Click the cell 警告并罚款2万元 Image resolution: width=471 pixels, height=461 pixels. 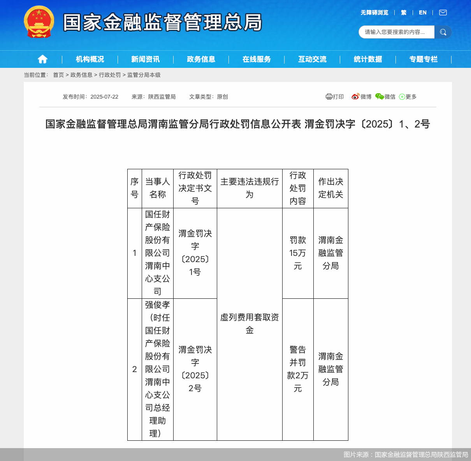298,369
